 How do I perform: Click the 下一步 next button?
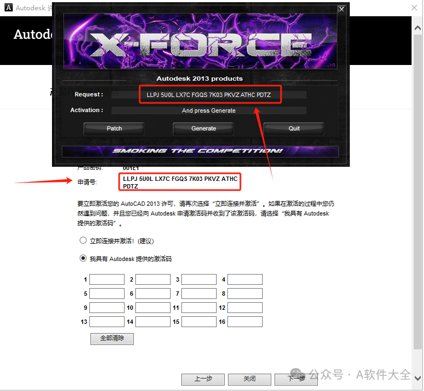296,379
